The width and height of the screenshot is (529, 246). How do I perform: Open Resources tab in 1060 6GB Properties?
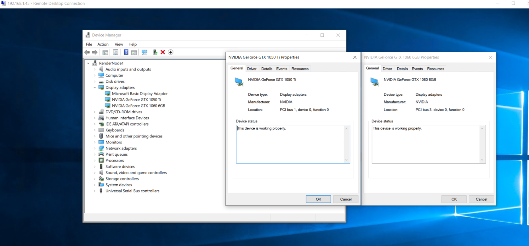click(435, 69)
